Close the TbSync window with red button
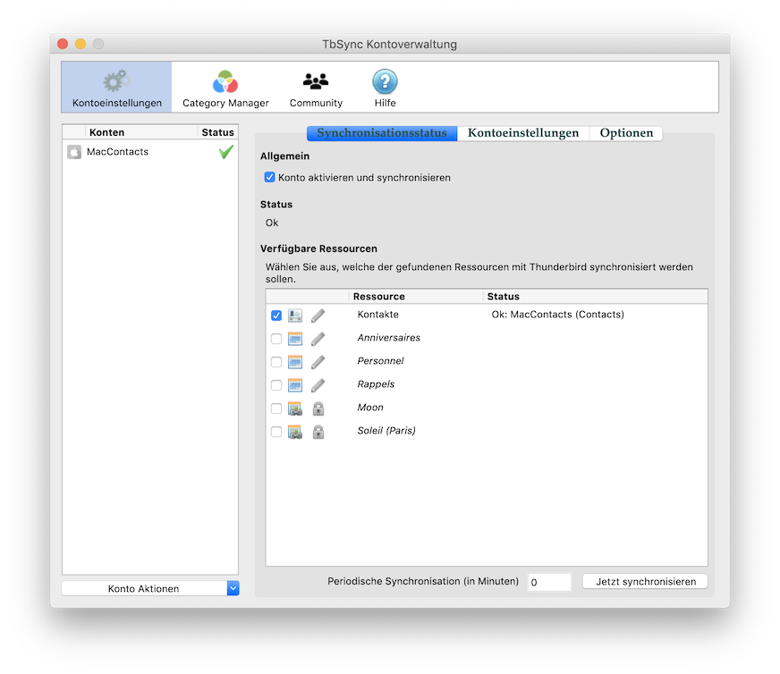Viewport: 780px width, 674px height. (63, 44)
